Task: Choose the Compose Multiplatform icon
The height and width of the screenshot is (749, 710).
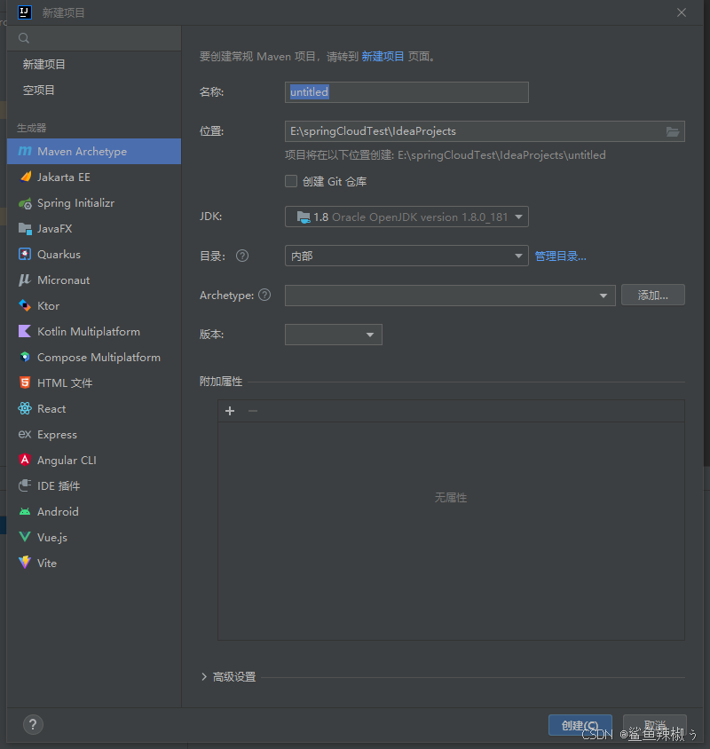Action: tap(25, 358)
